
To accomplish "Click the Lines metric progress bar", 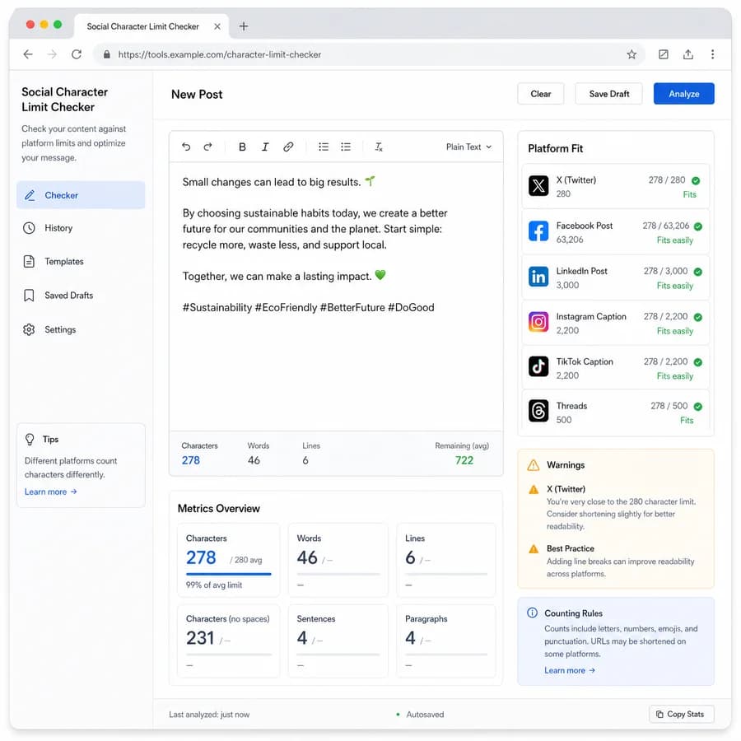I will 446,574.
